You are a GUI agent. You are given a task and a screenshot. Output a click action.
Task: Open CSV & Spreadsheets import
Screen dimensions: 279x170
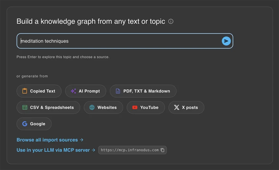[48, 107]
